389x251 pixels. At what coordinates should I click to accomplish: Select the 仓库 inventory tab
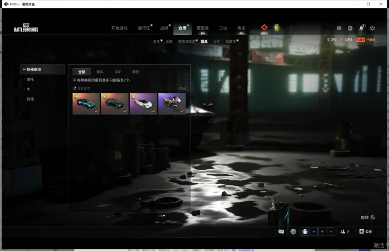pyautogui.click(x=182, y=28)
